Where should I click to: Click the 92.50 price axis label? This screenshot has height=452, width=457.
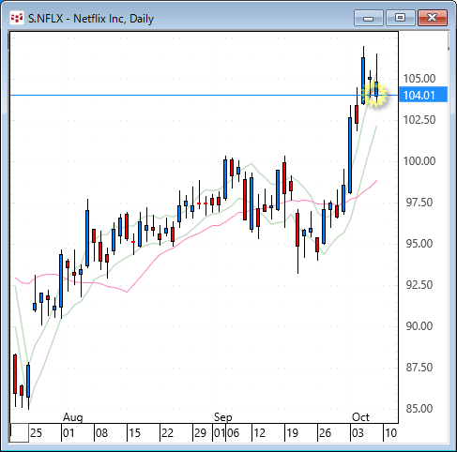(419, 285)
